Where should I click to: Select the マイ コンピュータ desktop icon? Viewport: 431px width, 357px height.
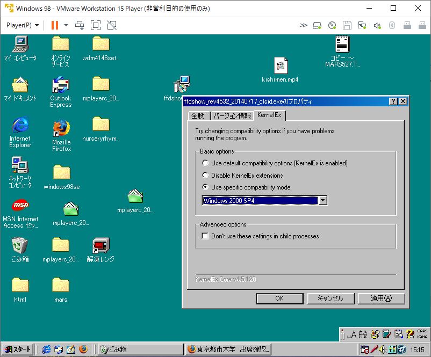[x=20, y=48]
